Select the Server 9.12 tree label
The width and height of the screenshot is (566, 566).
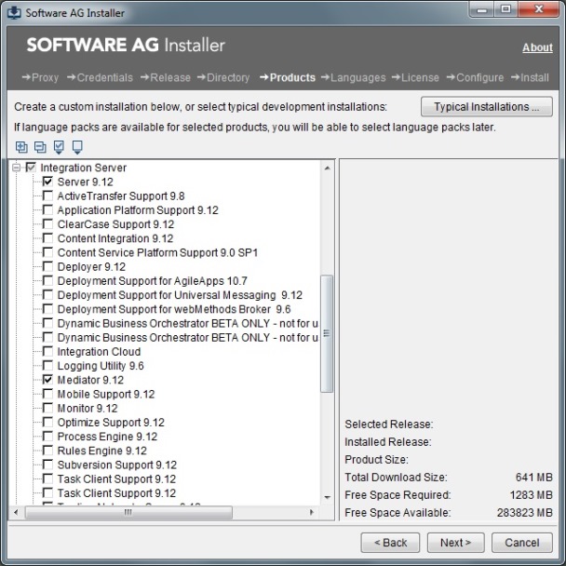pyautogui.click(x=86, y=182)
